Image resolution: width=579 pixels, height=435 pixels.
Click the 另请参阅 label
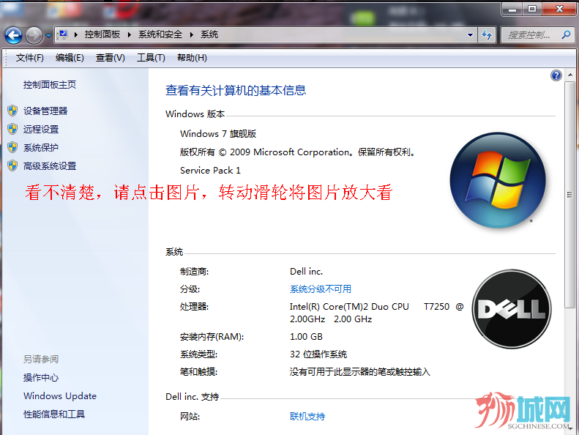pos(41,360)
